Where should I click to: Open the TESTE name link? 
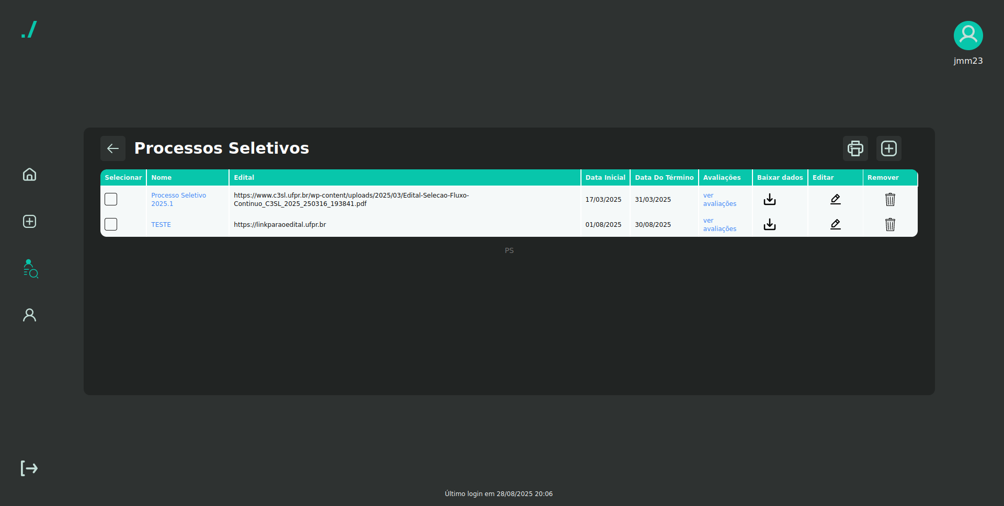point(161,224)
